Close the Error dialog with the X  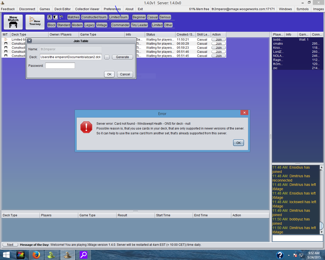point(244,112)
